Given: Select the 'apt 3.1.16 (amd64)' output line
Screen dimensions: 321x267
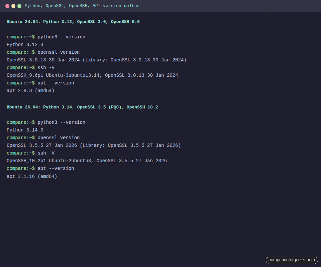Looking at the screenshot, I should [31, 176].
